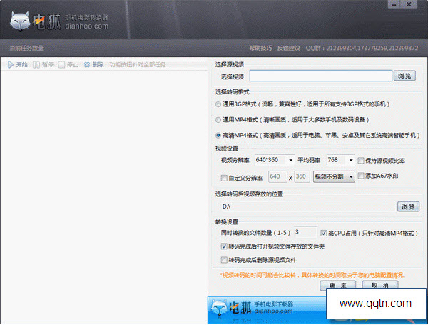This screenshot has height=325, width=428.
Task: Click the 停止 (stop) toolbar icon
Action: [62, 64]
